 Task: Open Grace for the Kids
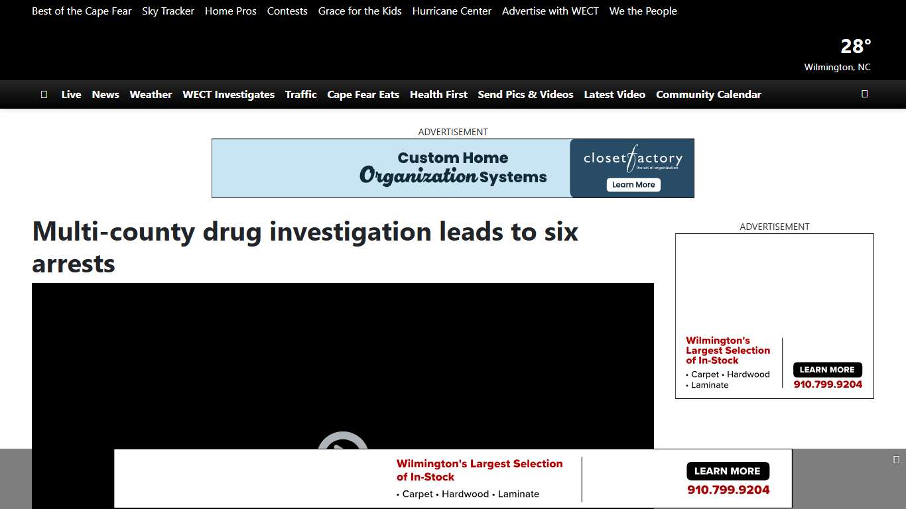pyautogui.click(x=359, y=11)
